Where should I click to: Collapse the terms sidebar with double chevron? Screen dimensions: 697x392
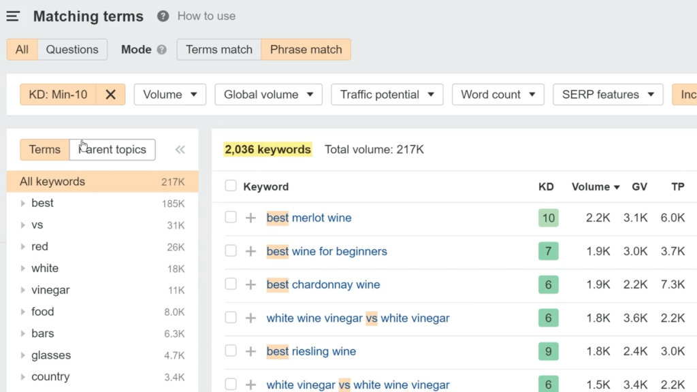tap(180, 150)
